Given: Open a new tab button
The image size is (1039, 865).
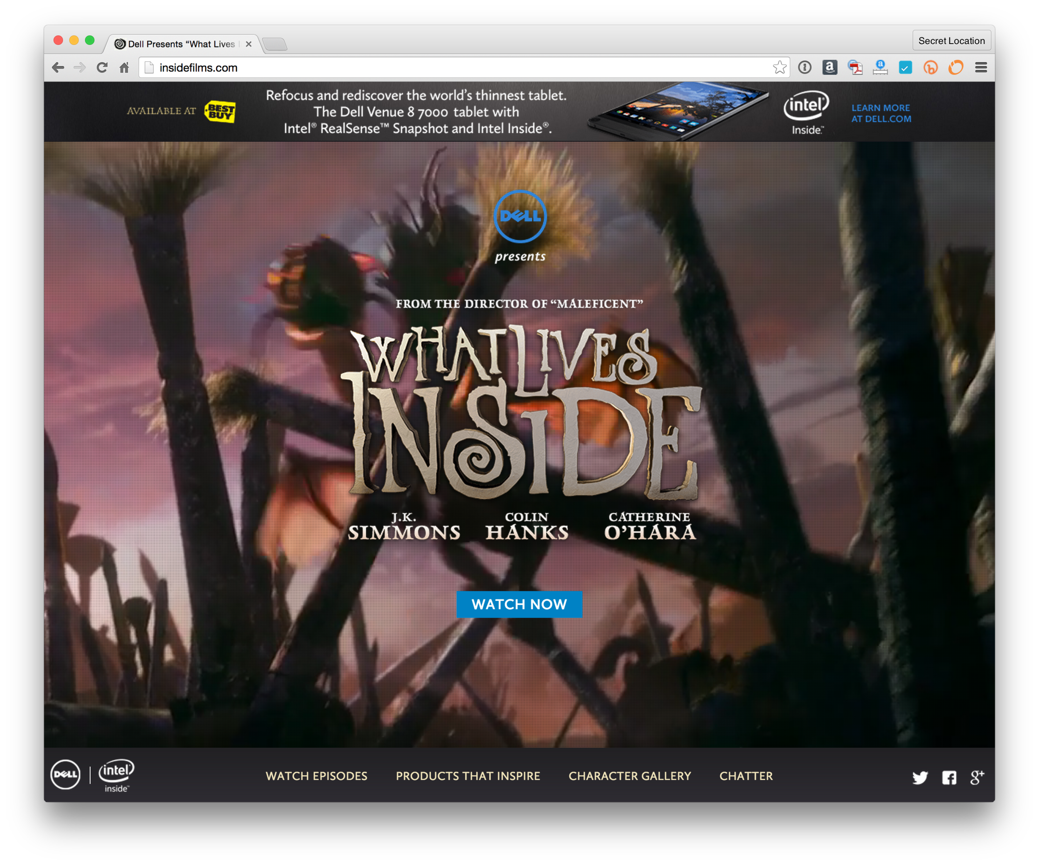Looking at the screenshot, I should pyautogui.click(x=275, y=44).
